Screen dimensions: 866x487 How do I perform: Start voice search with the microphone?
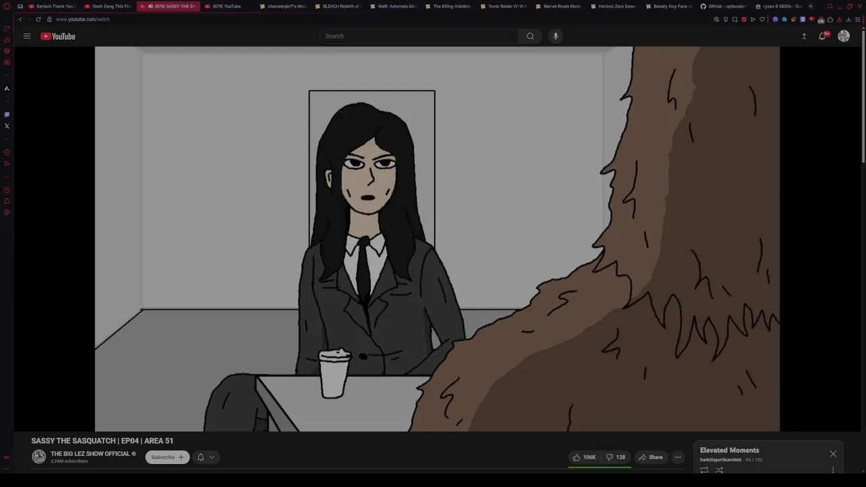[555, 36]
